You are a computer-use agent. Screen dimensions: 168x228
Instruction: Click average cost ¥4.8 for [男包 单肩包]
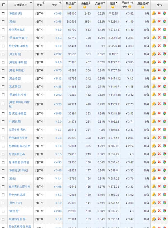pyautogui.click(x=130, y=70)
